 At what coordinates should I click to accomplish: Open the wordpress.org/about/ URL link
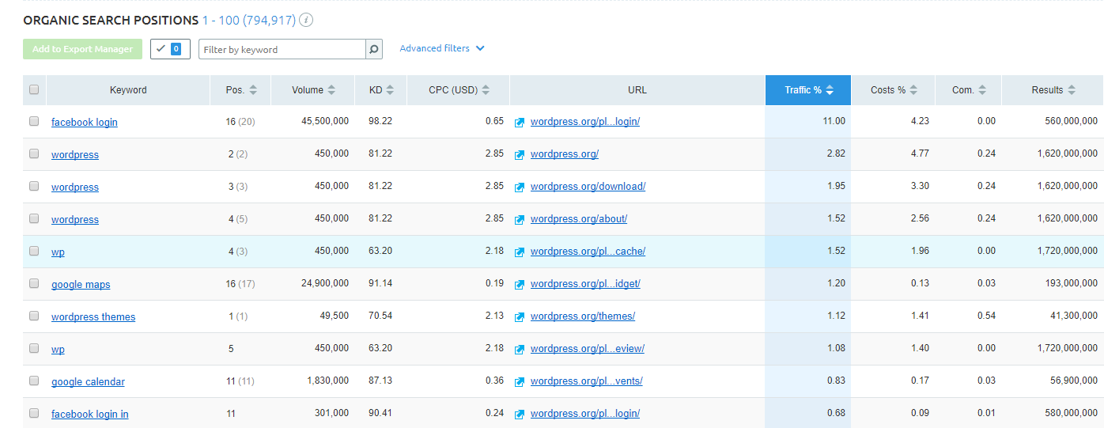(x=579, y=219)
